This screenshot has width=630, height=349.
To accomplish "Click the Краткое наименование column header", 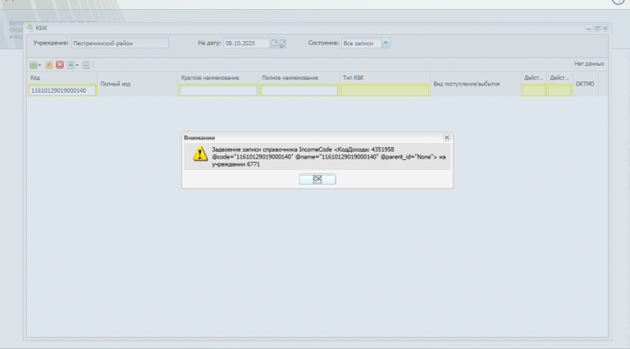I will [x=210, y=77].
